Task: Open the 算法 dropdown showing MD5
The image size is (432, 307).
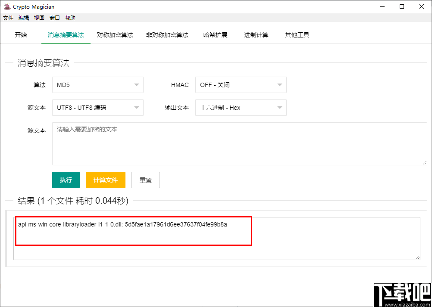Action: [97, 85]
